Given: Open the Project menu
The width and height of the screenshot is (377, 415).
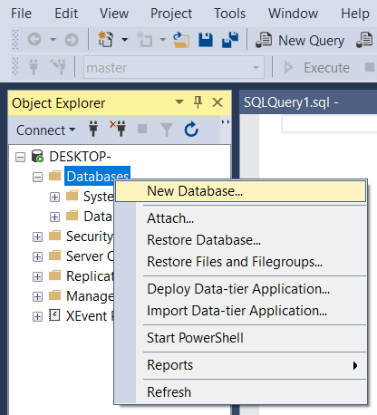Looking at the screenshot, I should click(171, 14).
